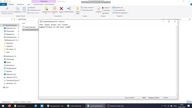This screenshot has width=192, height=108.
Task: Click Изменить in the Открыть group
Action: 106,10
